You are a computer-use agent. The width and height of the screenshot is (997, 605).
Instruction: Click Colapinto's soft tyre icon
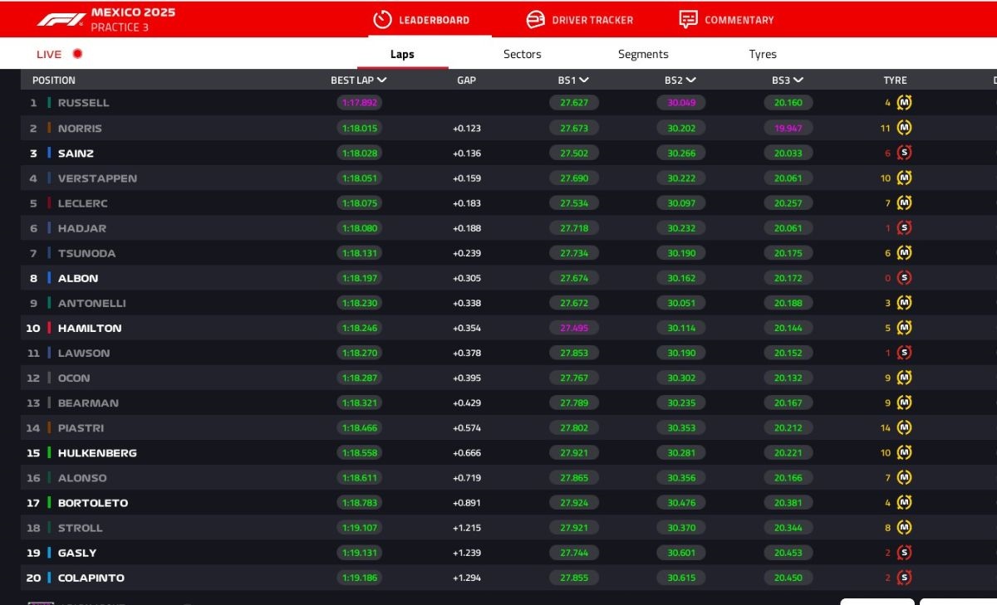(904, 578)
